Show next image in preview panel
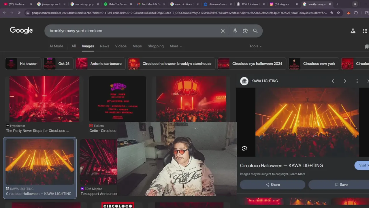 tap(345, 81)
